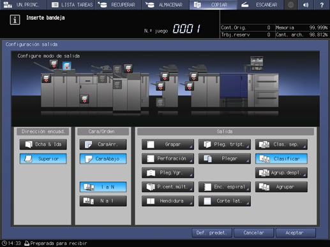Enable Agrupar output mode
The width and height of the screenshot is (330, 247).
(x=281, y=187)
